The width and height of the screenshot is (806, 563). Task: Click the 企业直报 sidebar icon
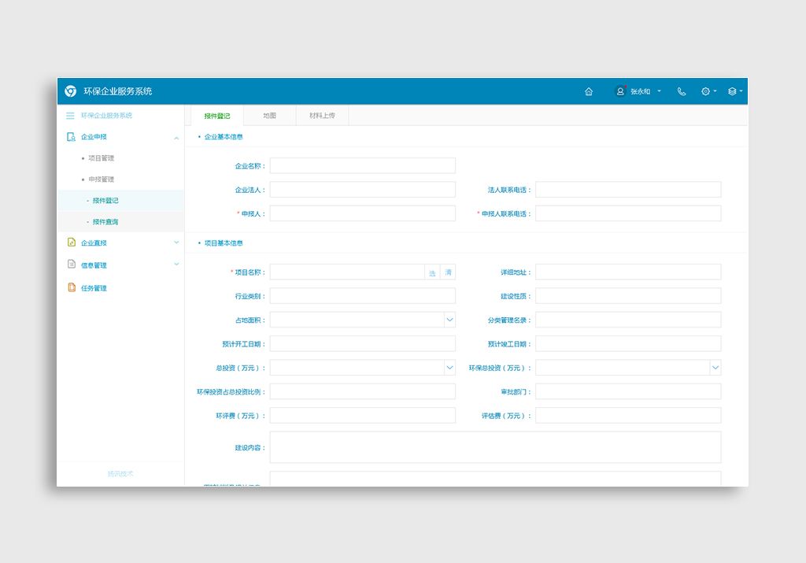click(71, 243)
